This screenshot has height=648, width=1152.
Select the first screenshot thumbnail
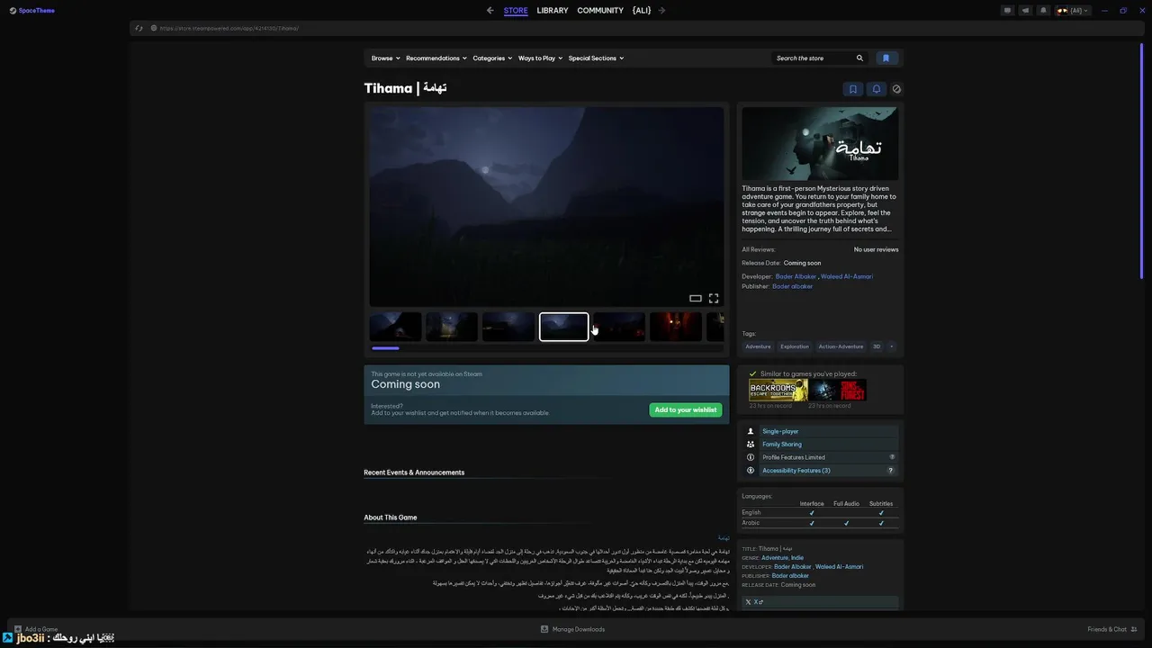[395, 327]
